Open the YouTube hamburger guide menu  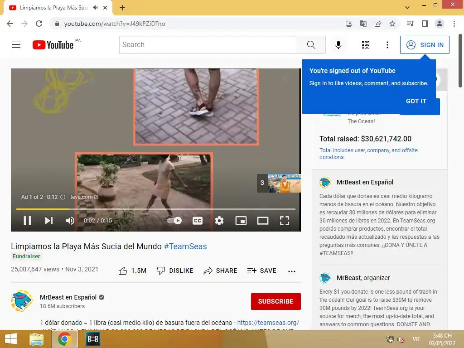coord(16,45)
